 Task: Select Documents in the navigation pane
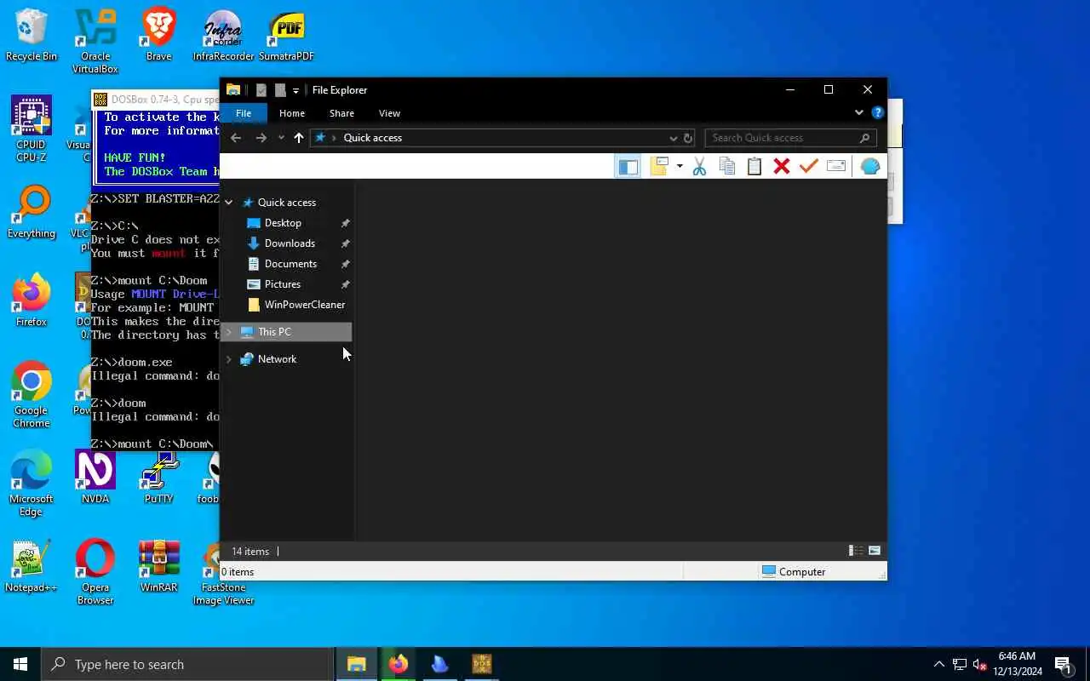coord(290,264)
